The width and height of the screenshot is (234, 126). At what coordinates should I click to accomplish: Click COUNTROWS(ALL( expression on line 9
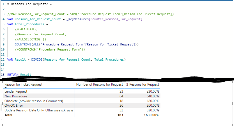[77, 45]
